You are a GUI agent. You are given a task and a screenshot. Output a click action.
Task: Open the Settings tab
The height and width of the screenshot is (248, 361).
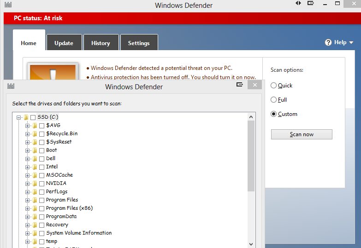[x=139, y=43]
